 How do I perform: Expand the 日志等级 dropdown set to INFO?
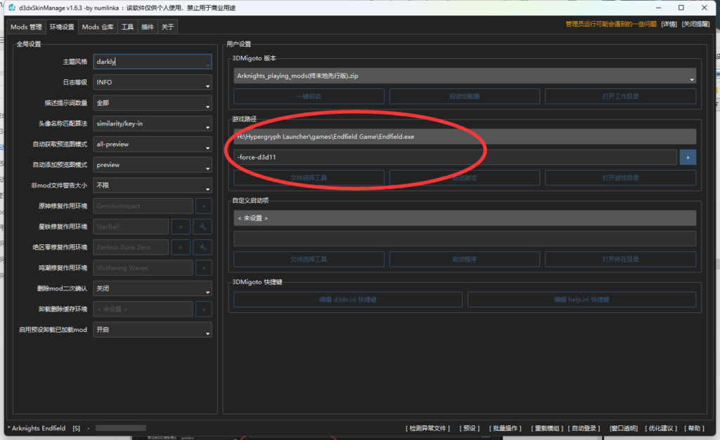click(153, 82)
